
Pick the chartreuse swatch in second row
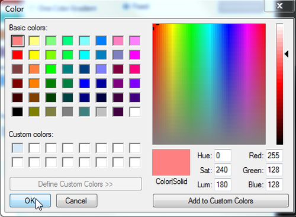pos(51,55)
